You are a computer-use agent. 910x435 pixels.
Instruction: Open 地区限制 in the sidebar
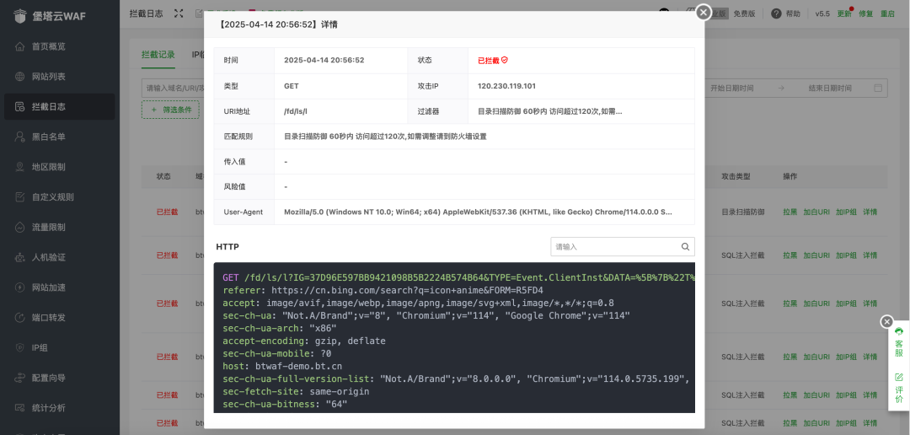pos(48,167)
